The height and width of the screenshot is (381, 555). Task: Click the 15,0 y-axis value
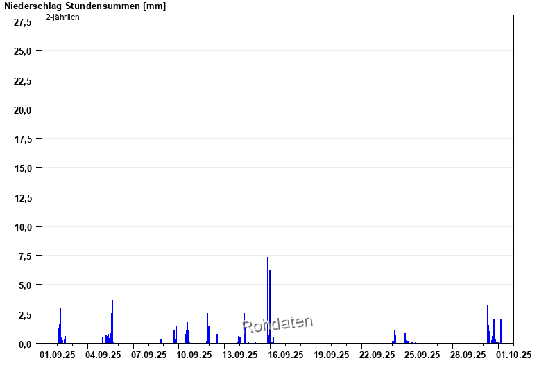click(23, 168)
